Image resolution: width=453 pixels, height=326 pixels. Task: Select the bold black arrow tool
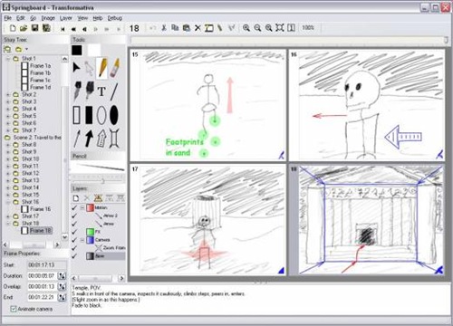point(89,139)
